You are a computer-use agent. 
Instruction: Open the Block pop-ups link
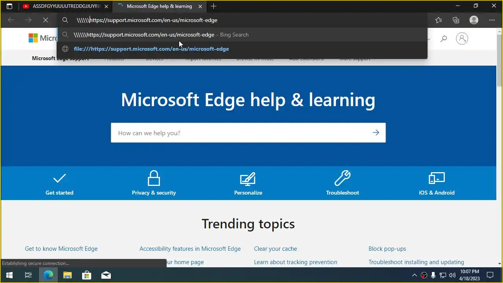click(x=387, y=249)
